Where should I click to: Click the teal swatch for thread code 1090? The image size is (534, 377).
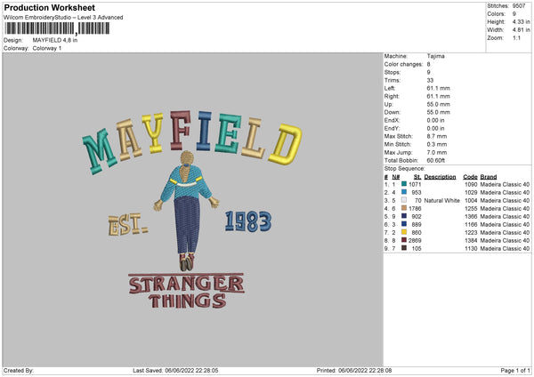point(404,184)
